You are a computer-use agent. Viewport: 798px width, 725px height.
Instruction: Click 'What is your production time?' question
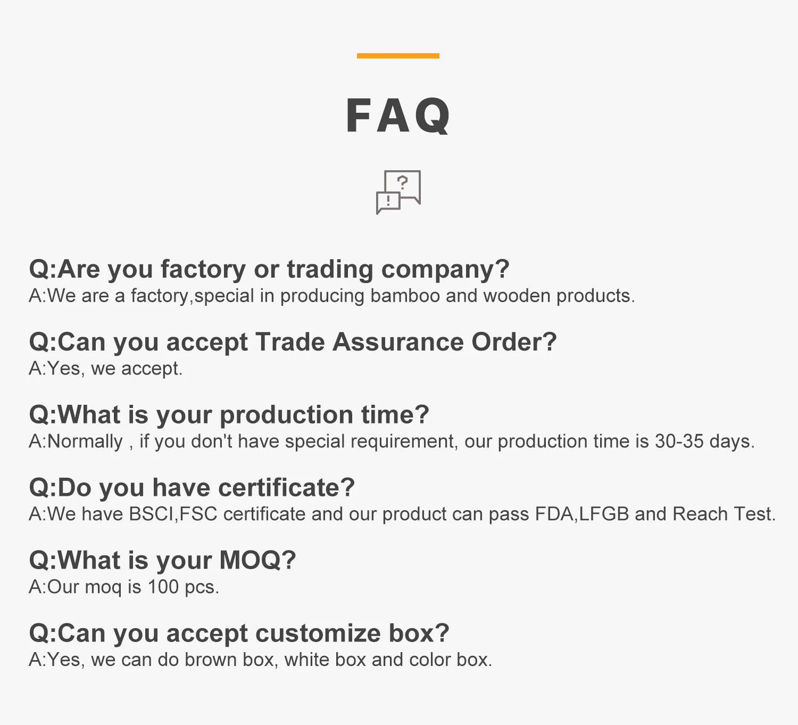click(x=229, y=415)
